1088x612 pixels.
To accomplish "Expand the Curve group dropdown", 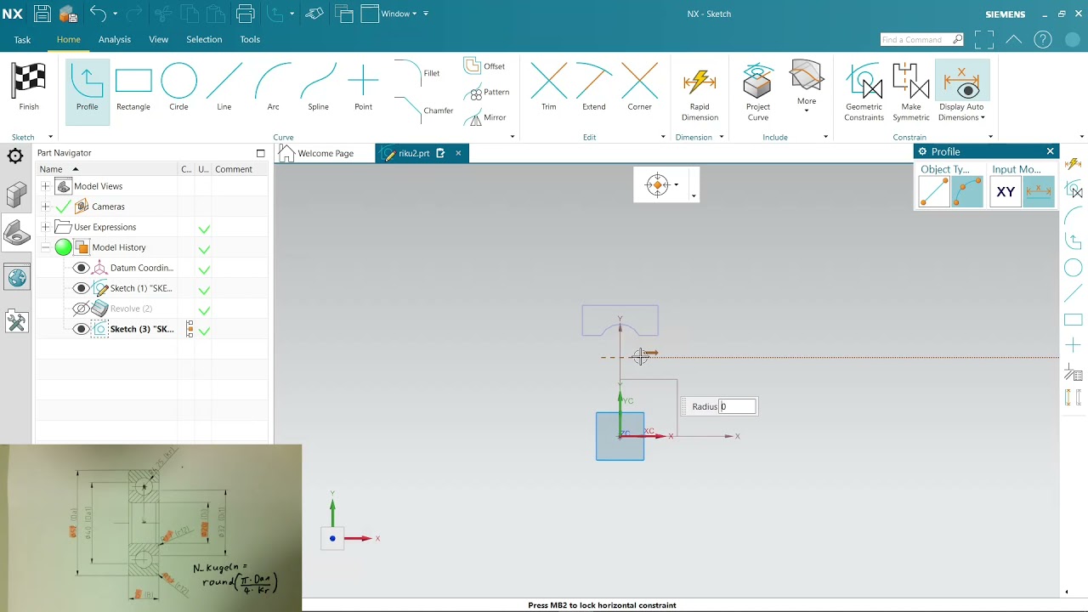I will point(512,137).
